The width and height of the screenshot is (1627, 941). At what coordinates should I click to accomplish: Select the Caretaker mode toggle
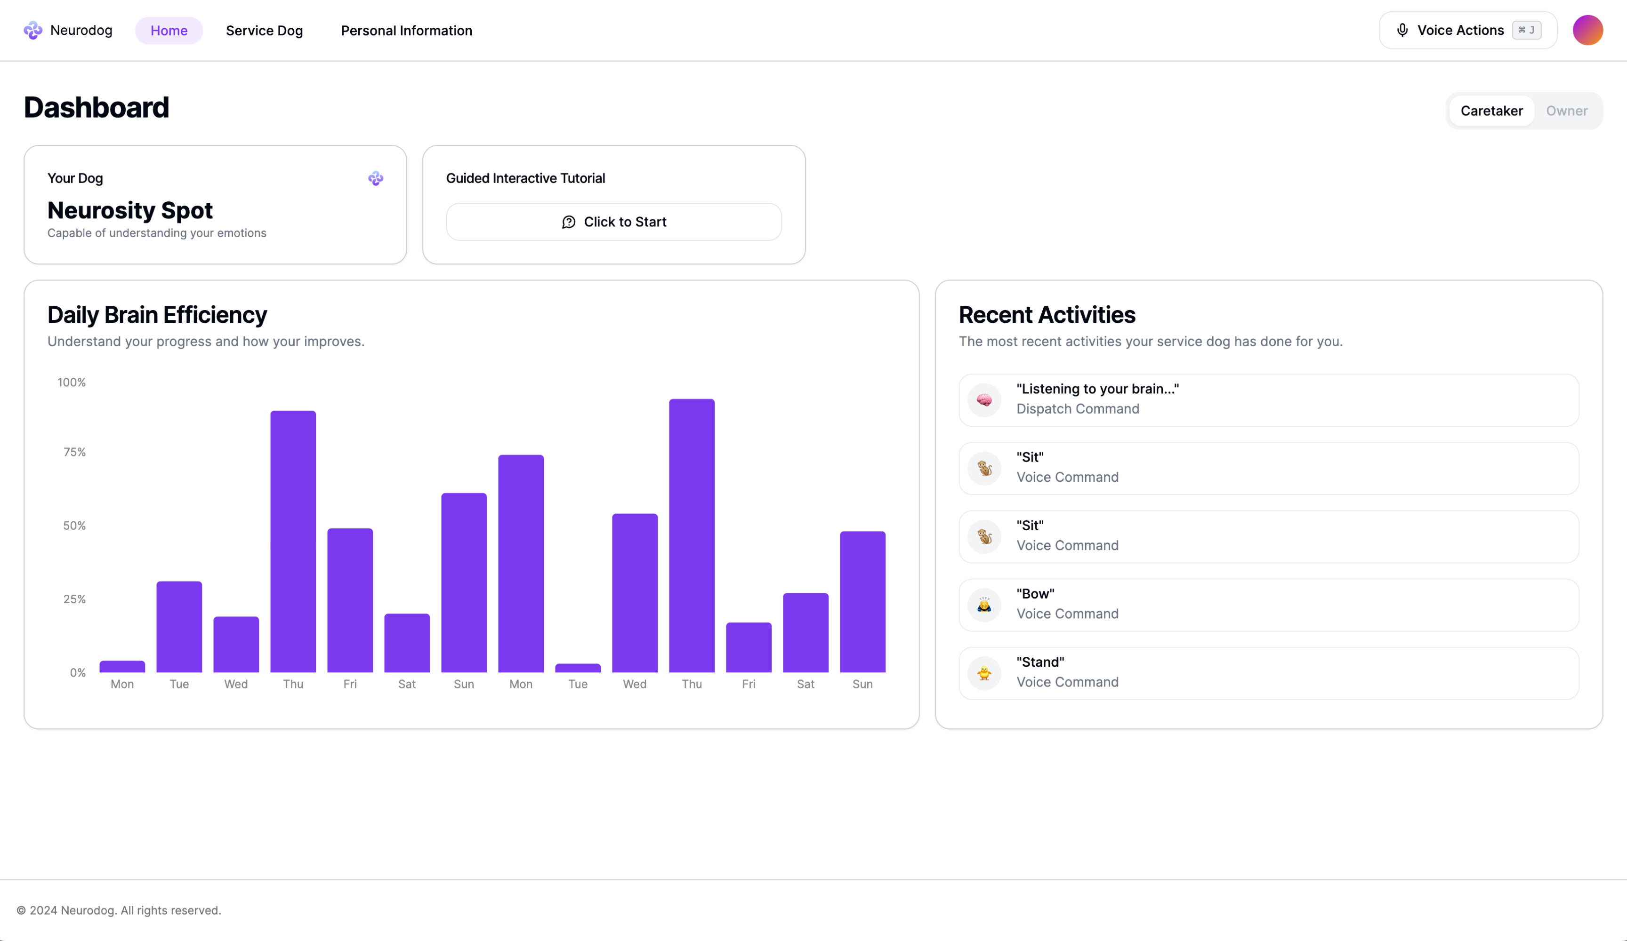point(1491,111)
